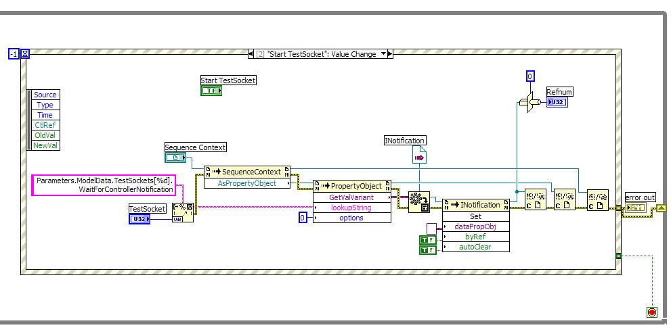Image resolution: width=671 pixels, height=336 pixels.
Task: Click the INotification label
Action: 406,140
